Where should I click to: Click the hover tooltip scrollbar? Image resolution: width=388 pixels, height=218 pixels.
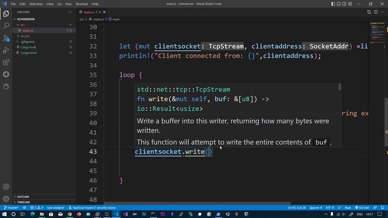click(339, 87)
